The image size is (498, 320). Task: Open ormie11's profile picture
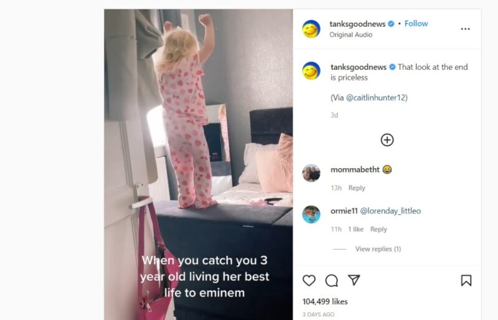311,215
